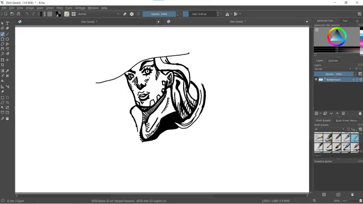Move the layer down

coord(331,113)
